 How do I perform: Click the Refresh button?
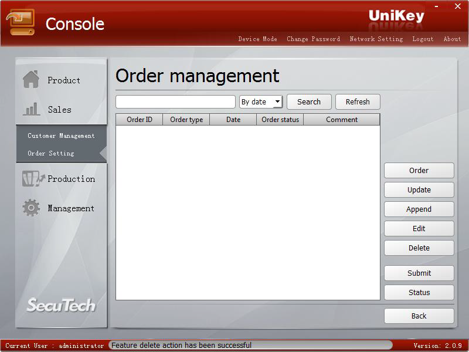pyautogui.click(x=358, y=101)
